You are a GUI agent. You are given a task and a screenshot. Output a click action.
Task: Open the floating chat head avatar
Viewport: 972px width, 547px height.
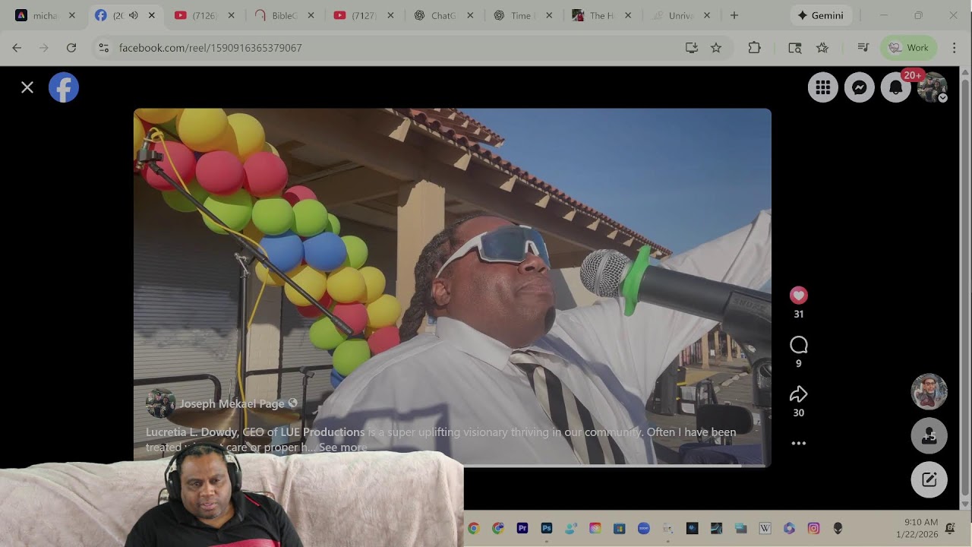(929, 392)
